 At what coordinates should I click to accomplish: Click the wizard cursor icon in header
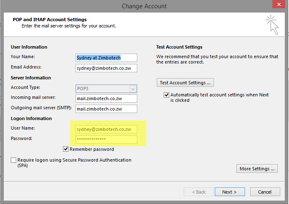[x=272, y=25]
